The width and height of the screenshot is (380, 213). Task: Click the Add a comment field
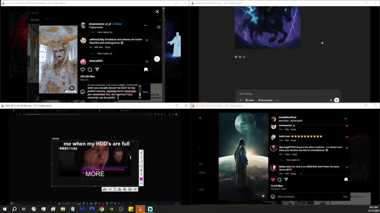tap(309, 197)
